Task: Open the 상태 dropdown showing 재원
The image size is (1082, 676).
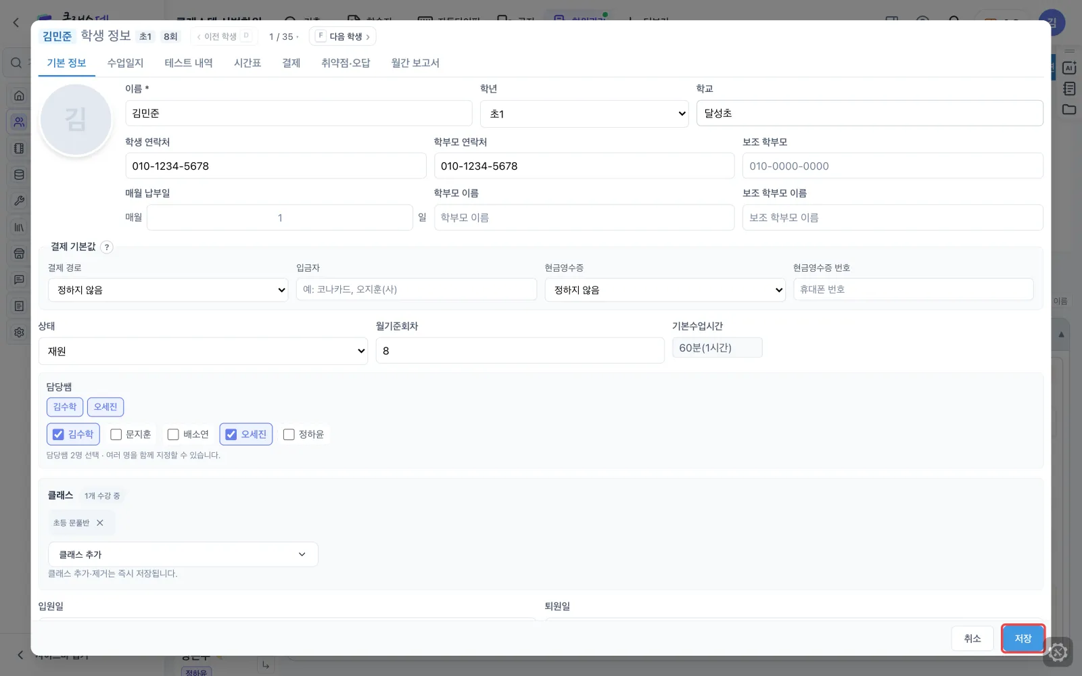Action: click(203, 351)
